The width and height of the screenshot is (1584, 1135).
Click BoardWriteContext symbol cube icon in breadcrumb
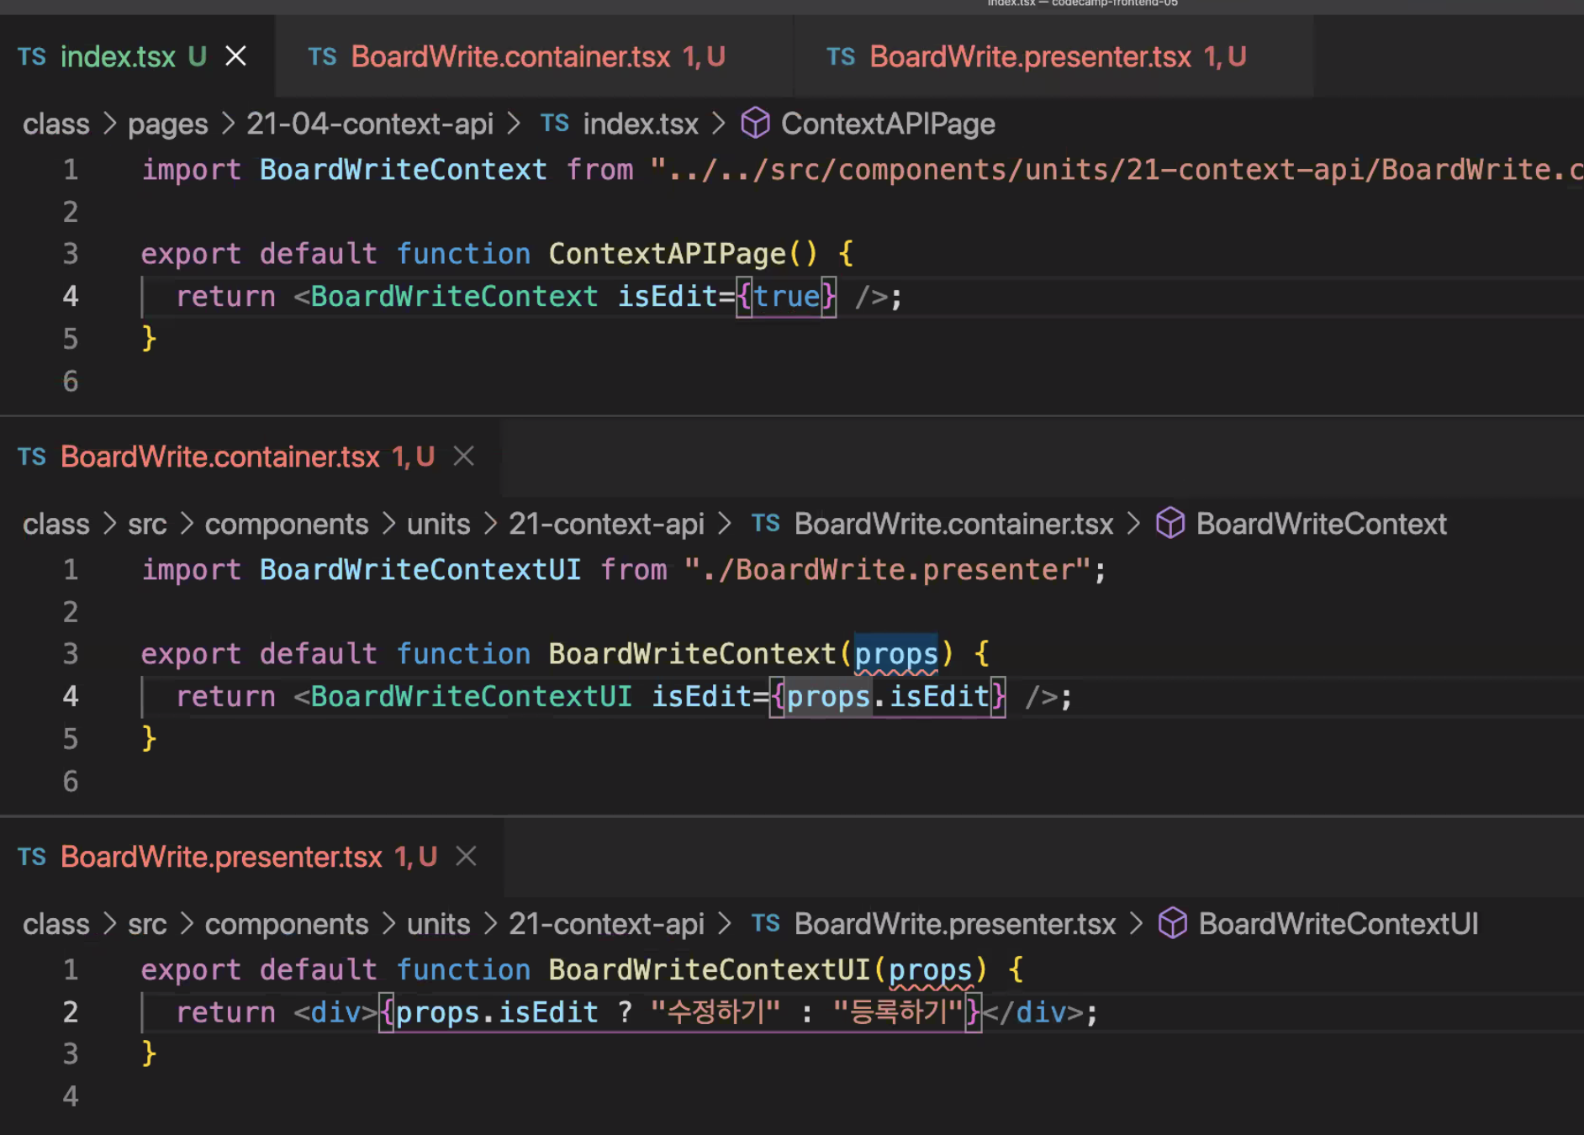(x=1170, y=524)
